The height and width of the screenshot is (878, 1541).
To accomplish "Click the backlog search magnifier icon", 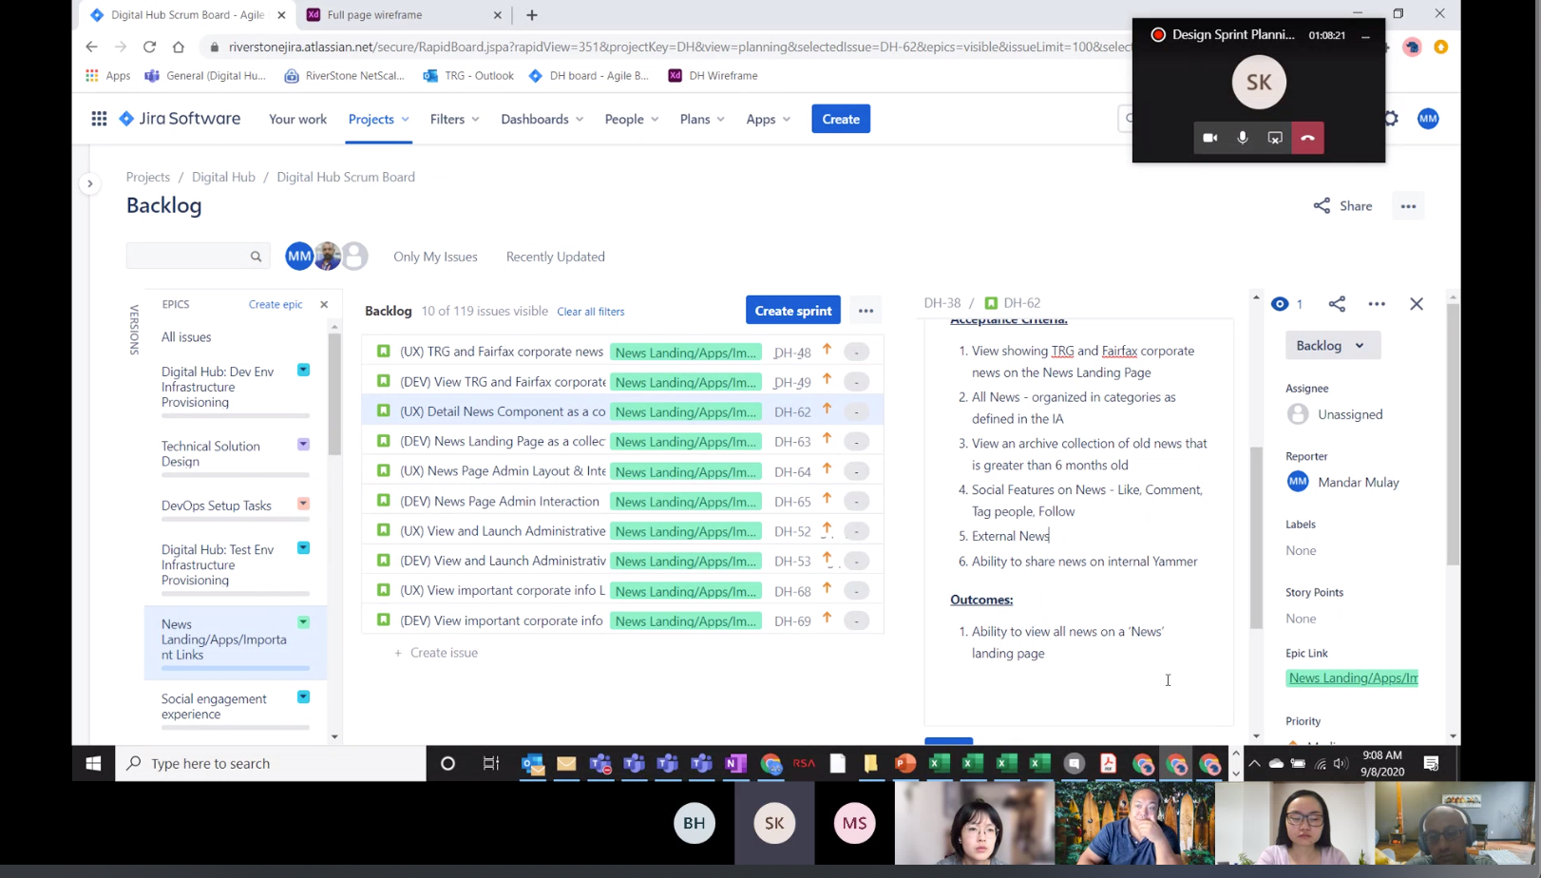I will point(256,257).
